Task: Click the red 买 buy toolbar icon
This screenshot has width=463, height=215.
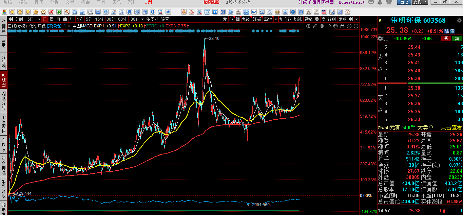Action: click(51, 12)
